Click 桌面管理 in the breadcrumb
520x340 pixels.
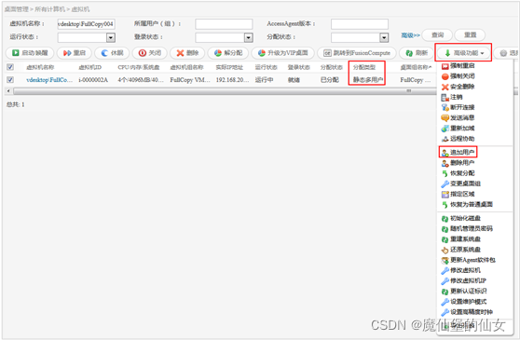coord(17,9)
